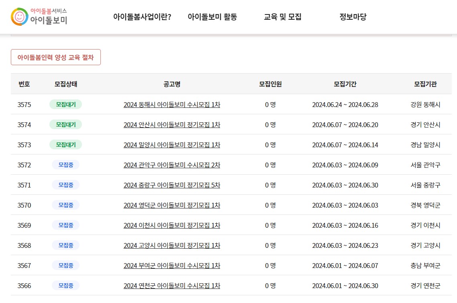Select row number 3566
The image size is (457, 303).
[x=24, y=286]
